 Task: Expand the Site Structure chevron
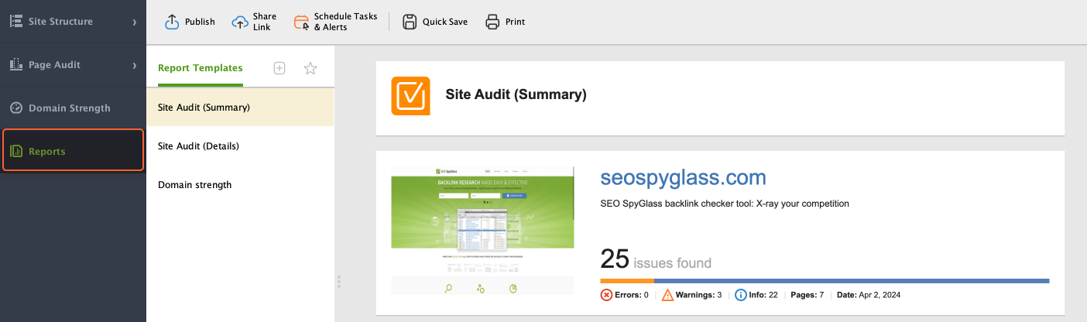pos(135,22)
